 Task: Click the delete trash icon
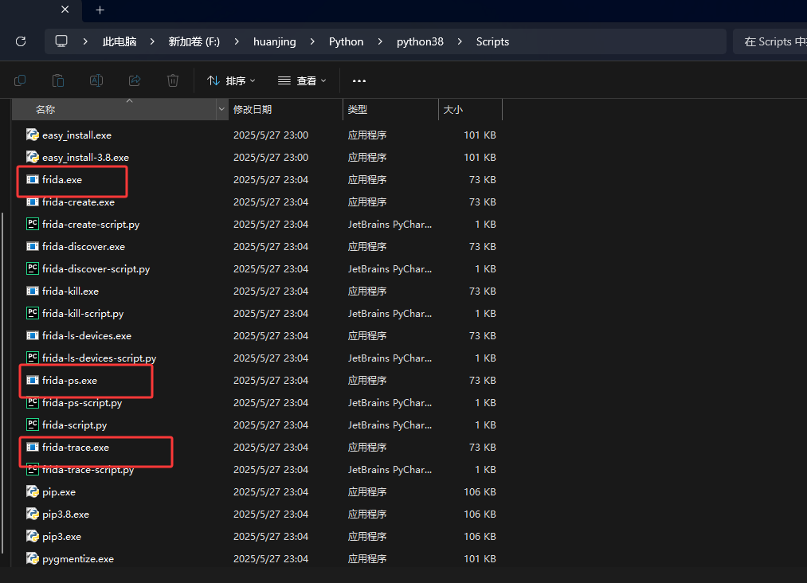click(x=173, y=80)
